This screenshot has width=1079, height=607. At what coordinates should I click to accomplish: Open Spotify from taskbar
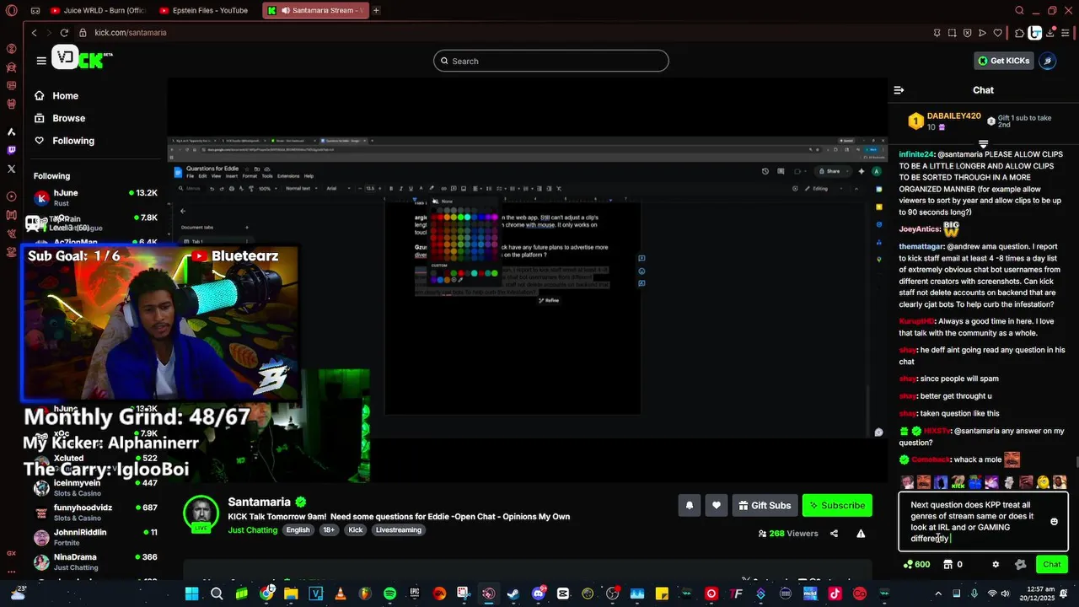pyautogui.click(x=389, y=594)
